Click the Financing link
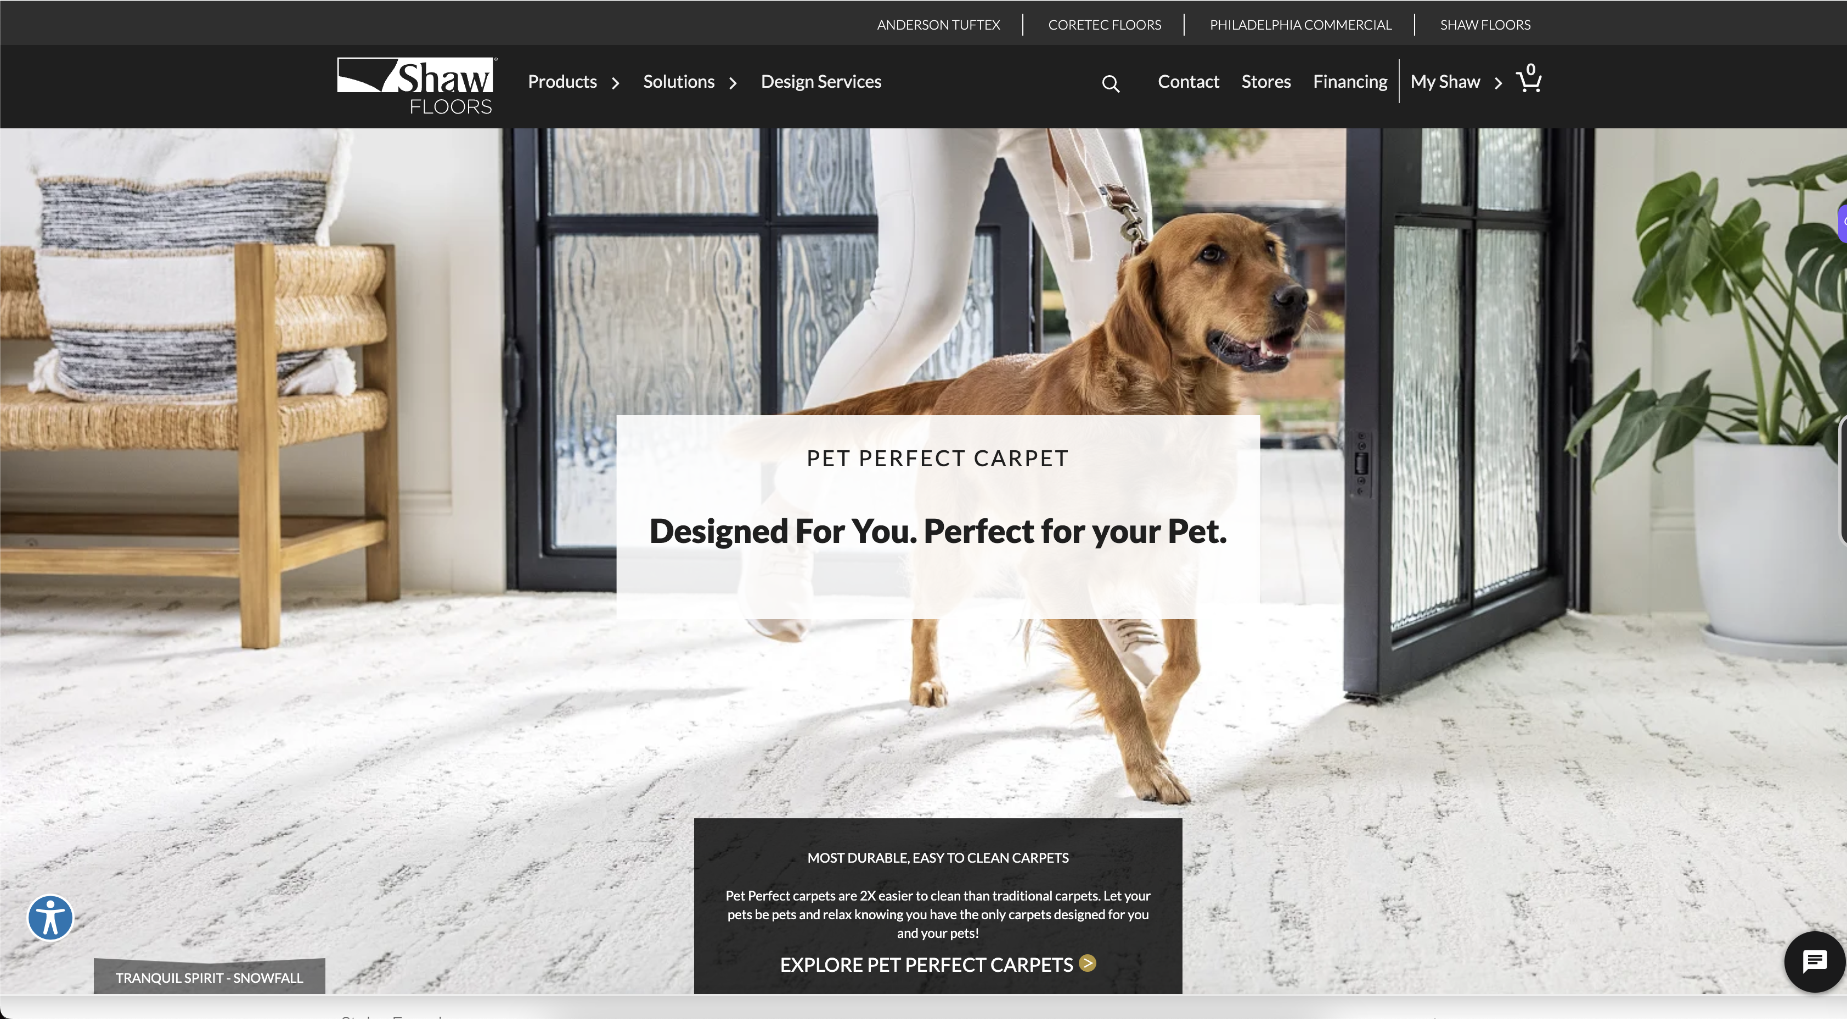This screenshot has width=1847, height=1019. pos(1350,80)
